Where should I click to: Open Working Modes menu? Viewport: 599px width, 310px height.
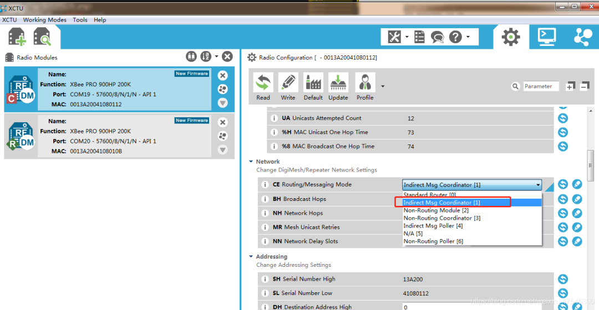tap(45, 20)
